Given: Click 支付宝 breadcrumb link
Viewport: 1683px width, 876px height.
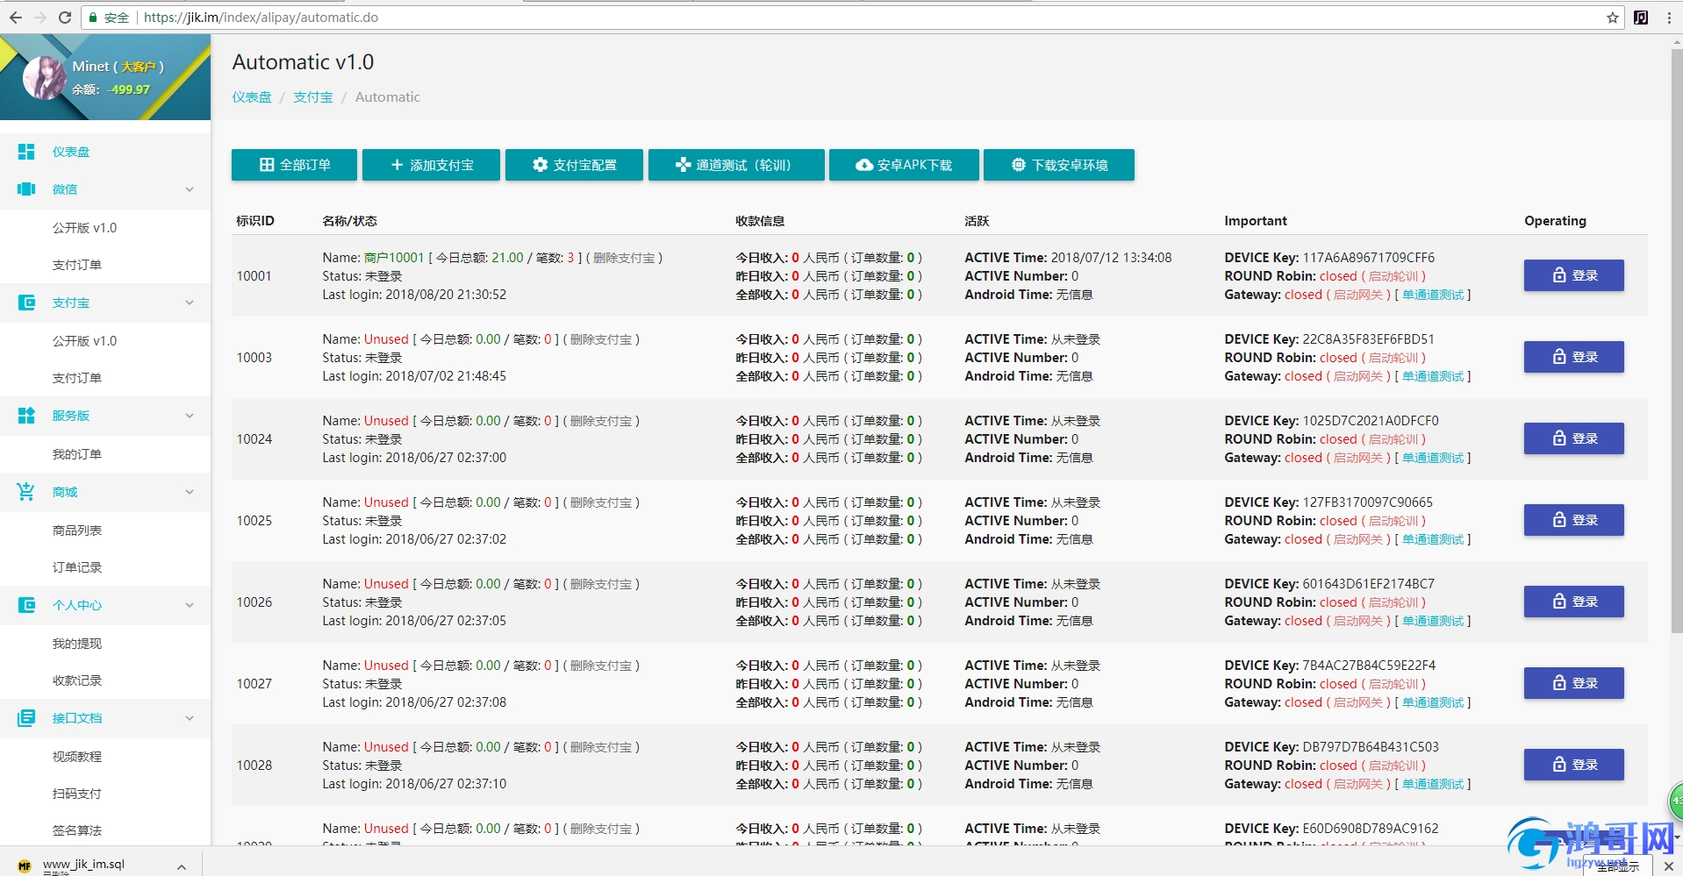Looking at the screenshot, I should (313, 97).
